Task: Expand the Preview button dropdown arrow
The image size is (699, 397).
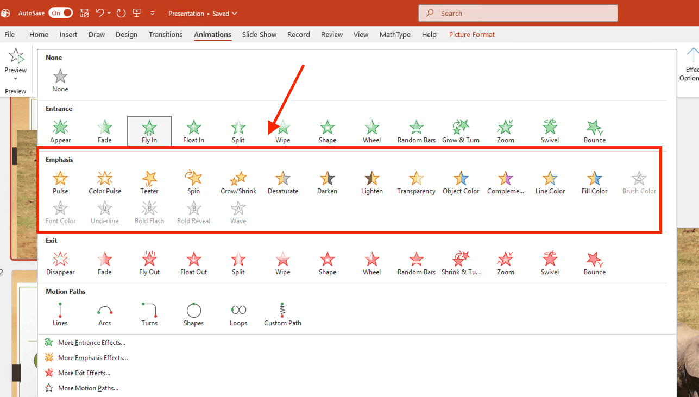Action: [x=15, y=79]
